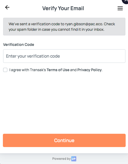The height and width of the screenshot is (164, 128).
Task: Click the Verification Code field label
Action: click(19, 45)
